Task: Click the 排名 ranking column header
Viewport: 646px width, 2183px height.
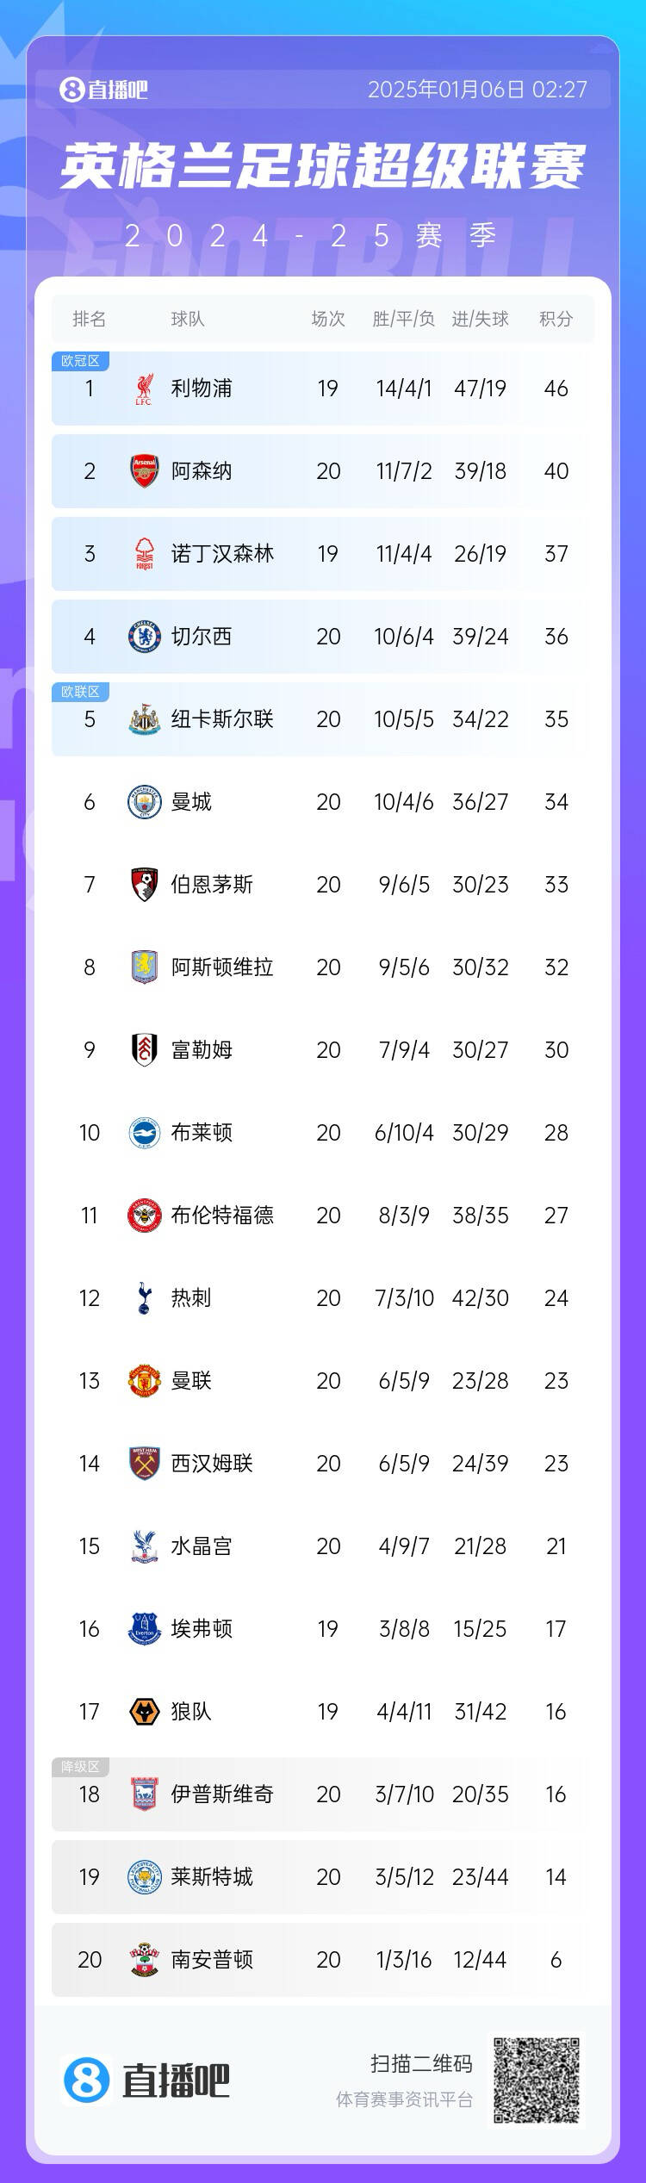Action: click(x=89, y=319)
